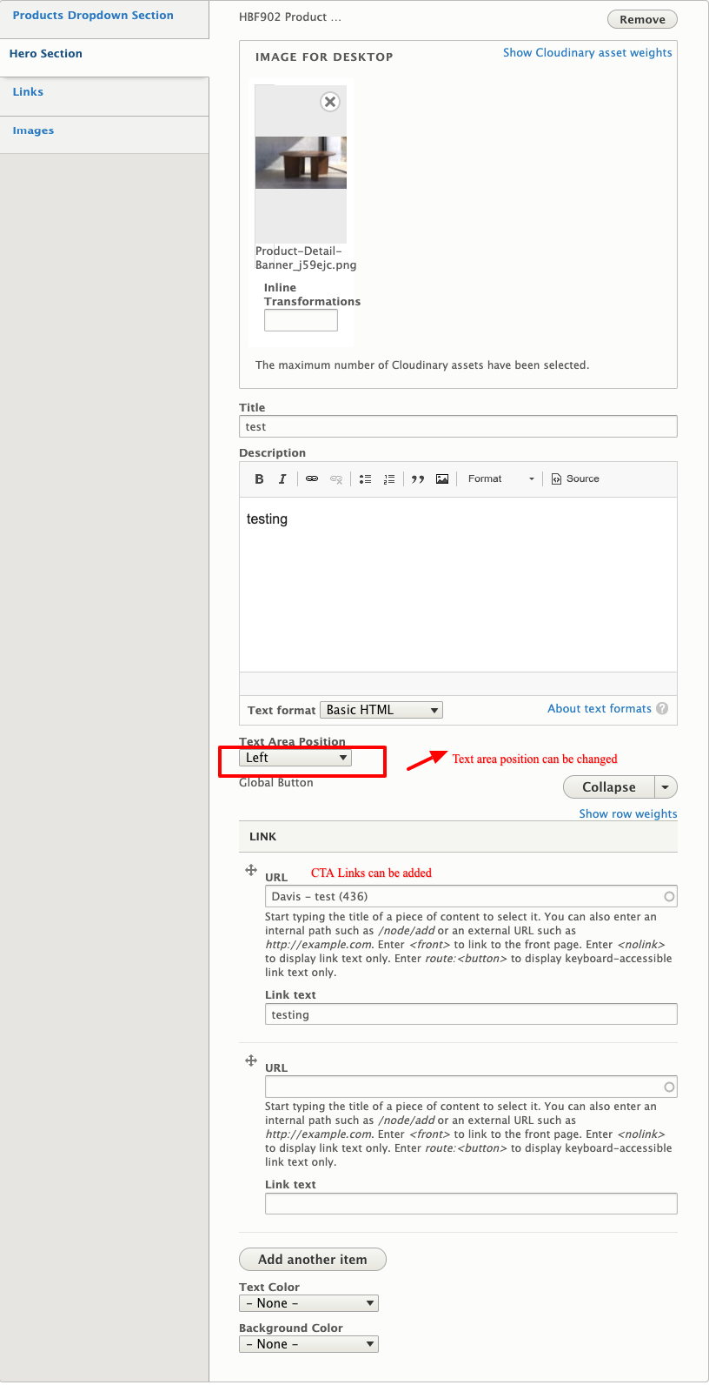
Task: Click the Remove button
Action: (642, 19)
